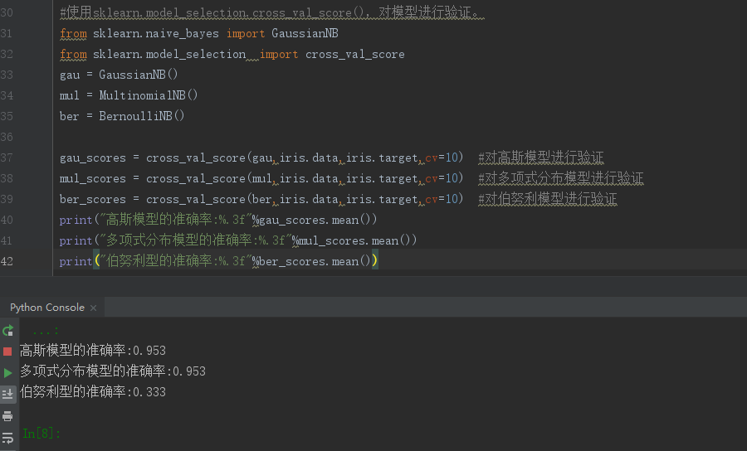Click the print statement with ber_scores.mean()
The height and width of the screenshot is (451, 747).
pyautogui.click(x=218, y=260)
